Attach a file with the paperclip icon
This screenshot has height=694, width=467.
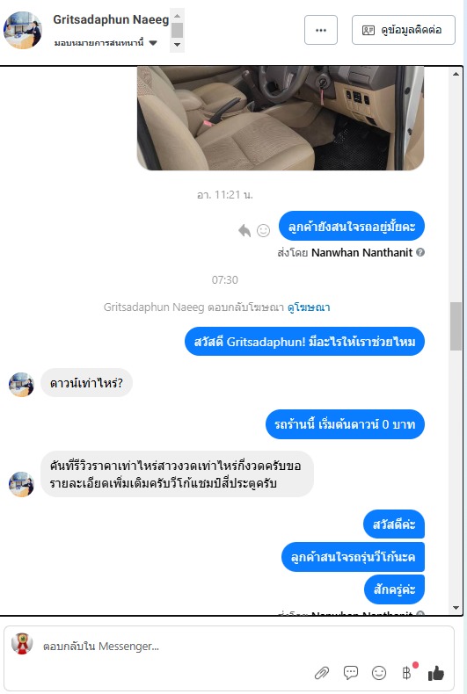322,673
